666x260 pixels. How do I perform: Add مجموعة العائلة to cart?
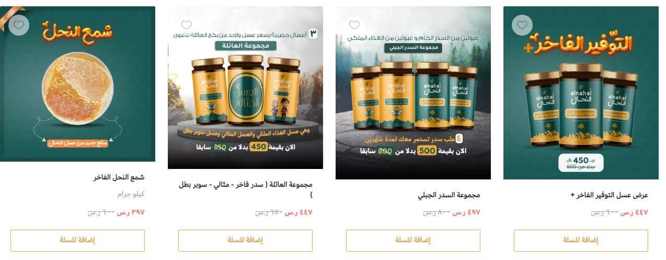pyautogui.click(x=245, y=240)
